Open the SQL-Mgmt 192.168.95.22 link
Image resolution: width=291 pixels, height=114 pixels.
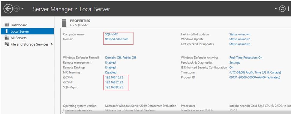click(x=114, y=87)
